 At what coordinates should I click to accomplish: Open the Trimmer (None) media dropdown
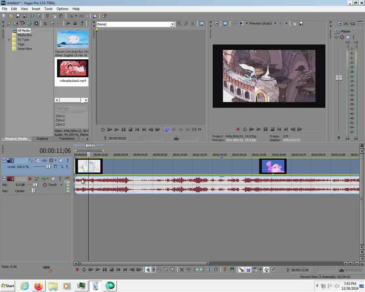(173, 24)
